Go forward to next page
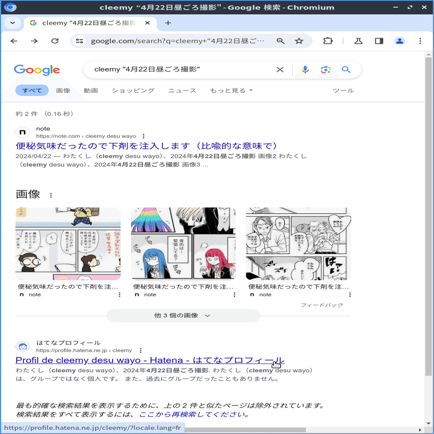434x434 pixels. (34, 41)
